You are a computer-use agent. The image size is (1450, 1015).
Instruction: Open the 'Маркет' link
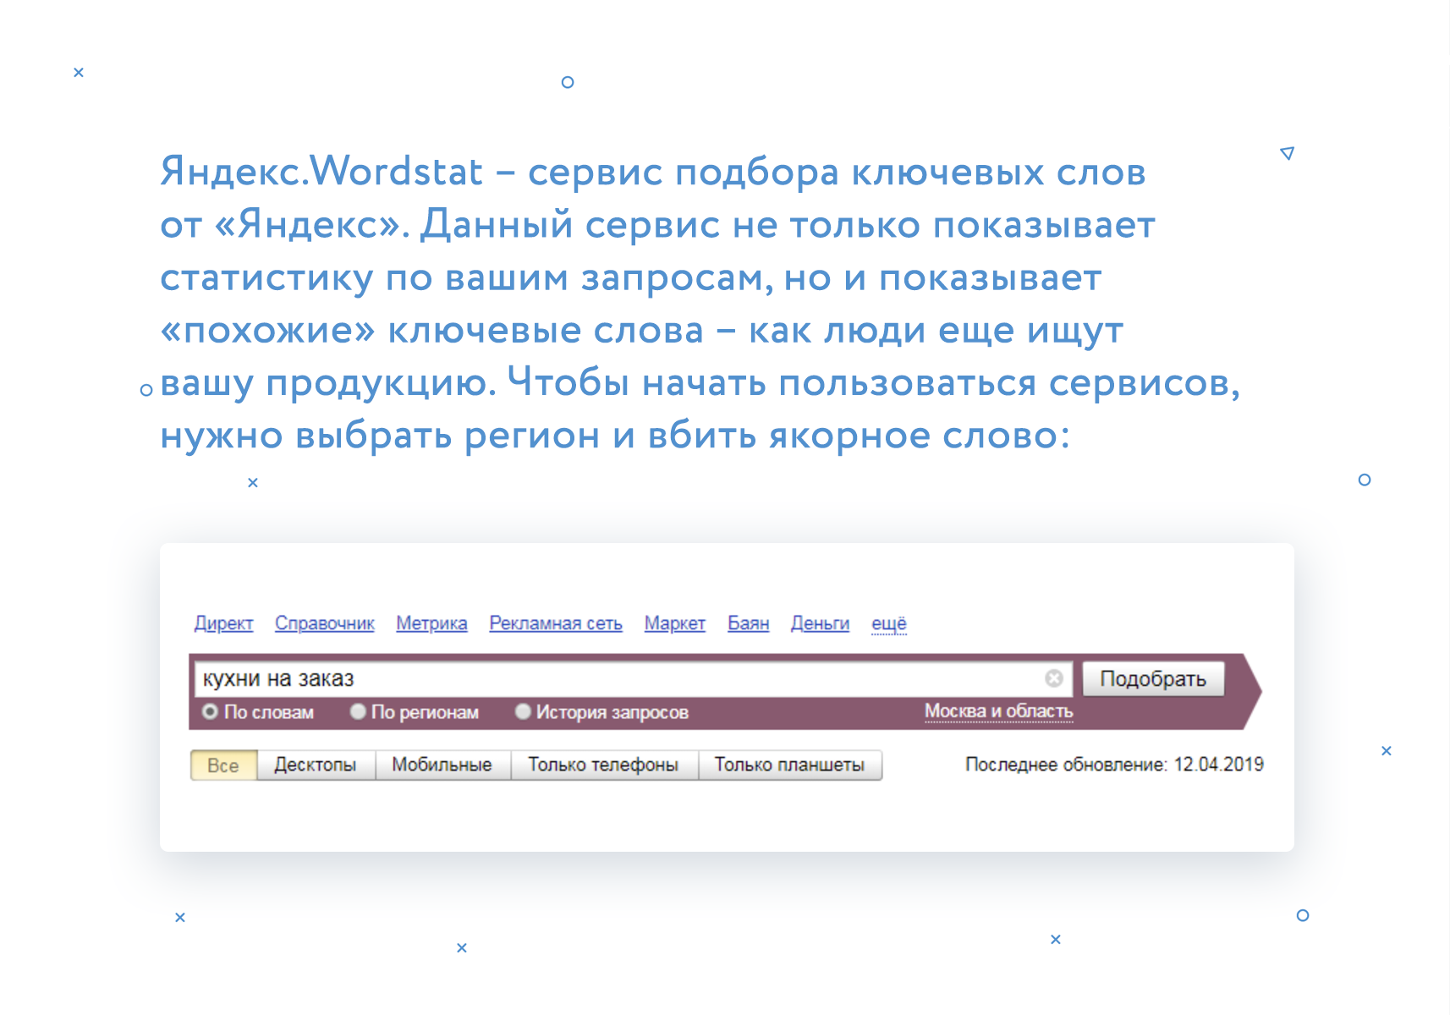pos(674,623)
